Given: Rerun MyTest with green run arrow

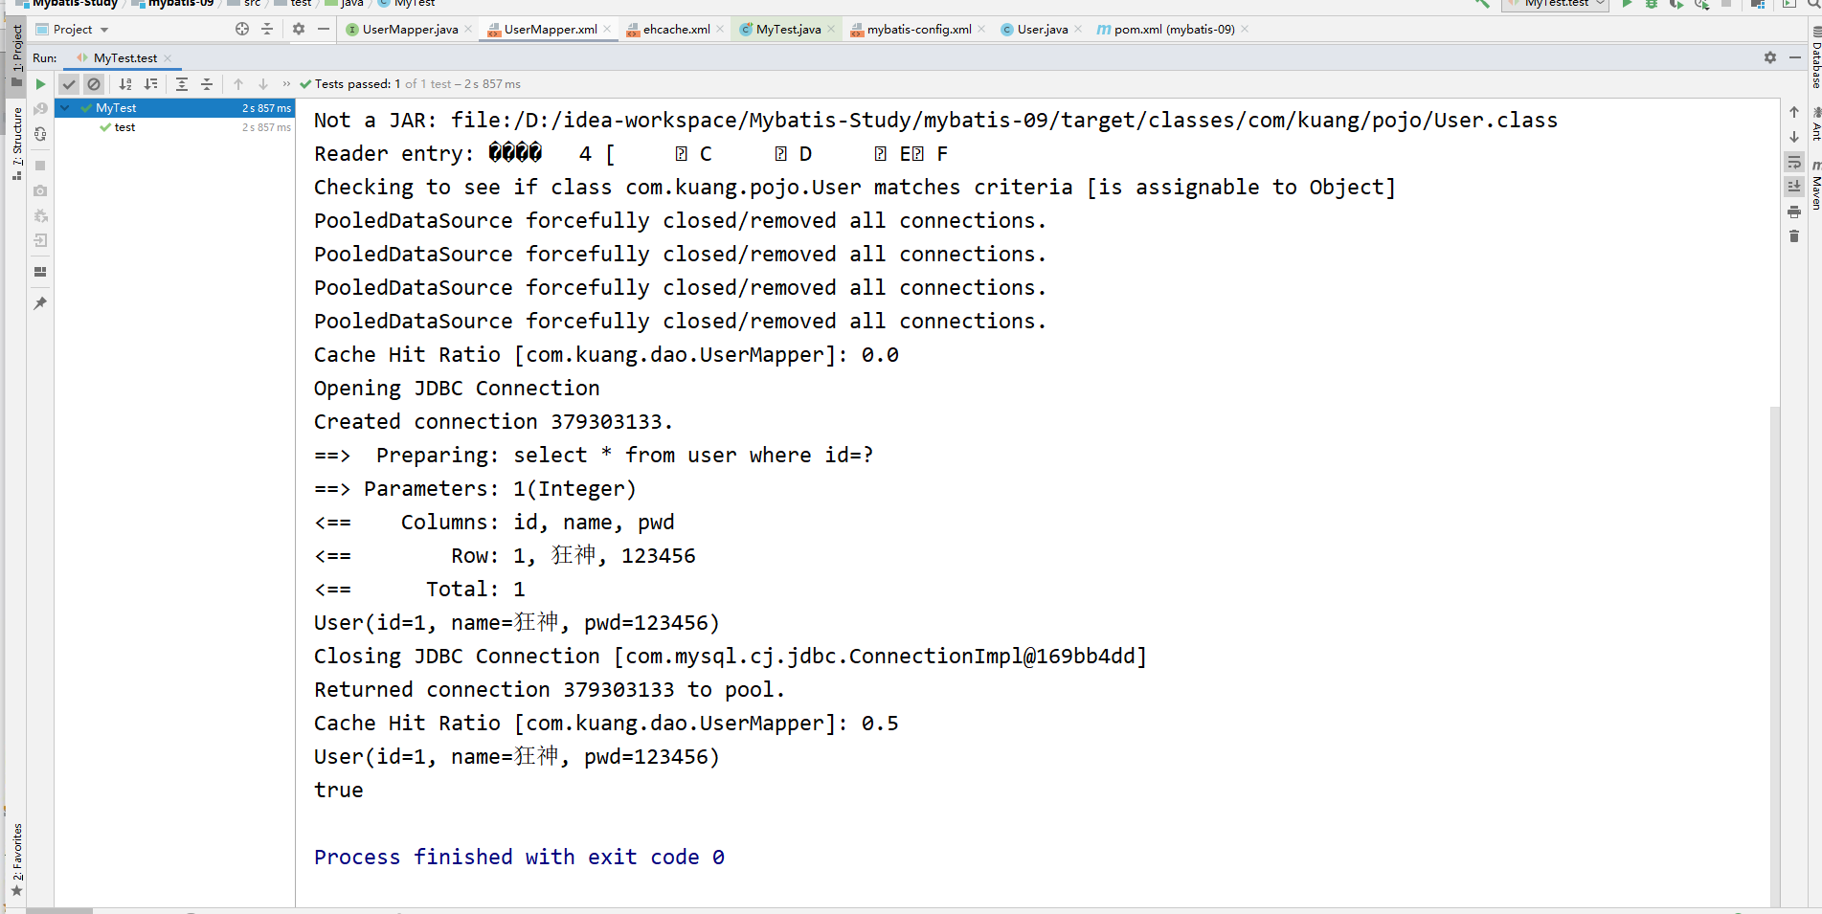Looking at the screenshot, I should [40, 84].
